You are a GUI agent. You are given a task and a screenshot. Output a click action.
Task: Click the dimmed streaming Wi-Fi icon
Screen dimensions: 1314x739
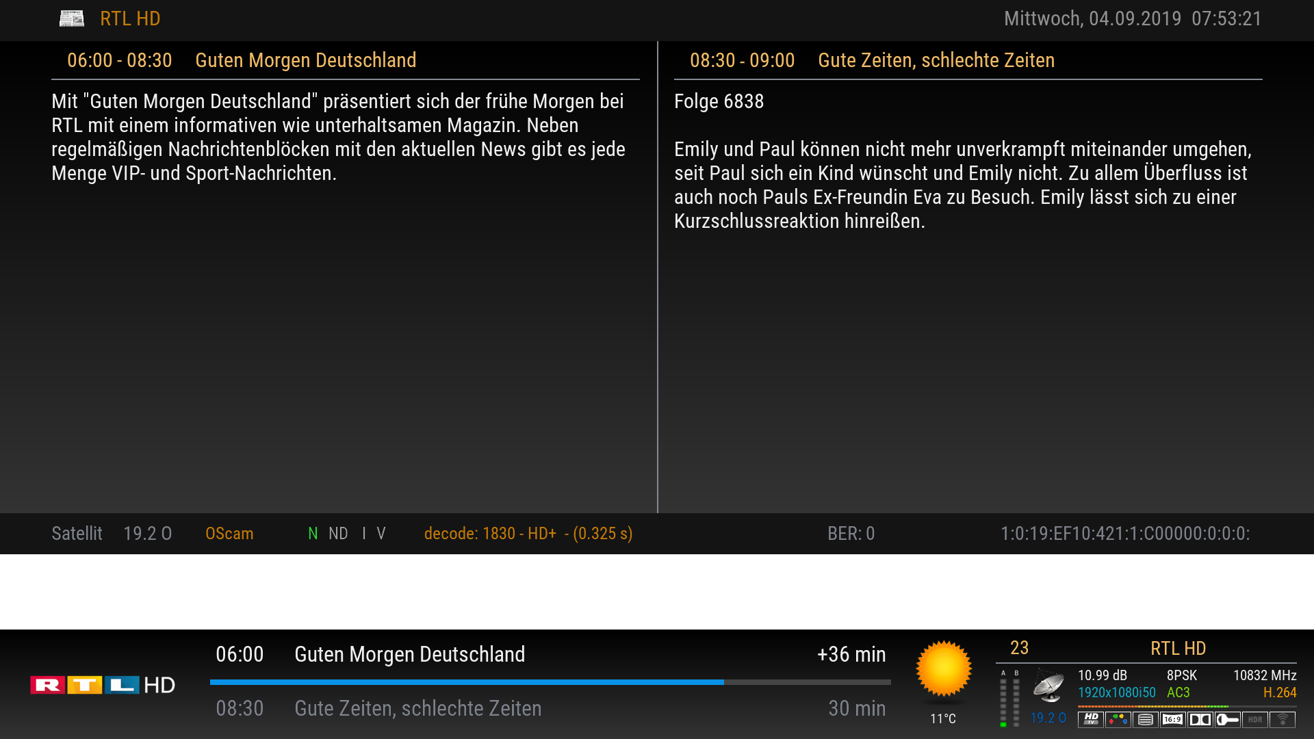click(x=1283, y=719)
